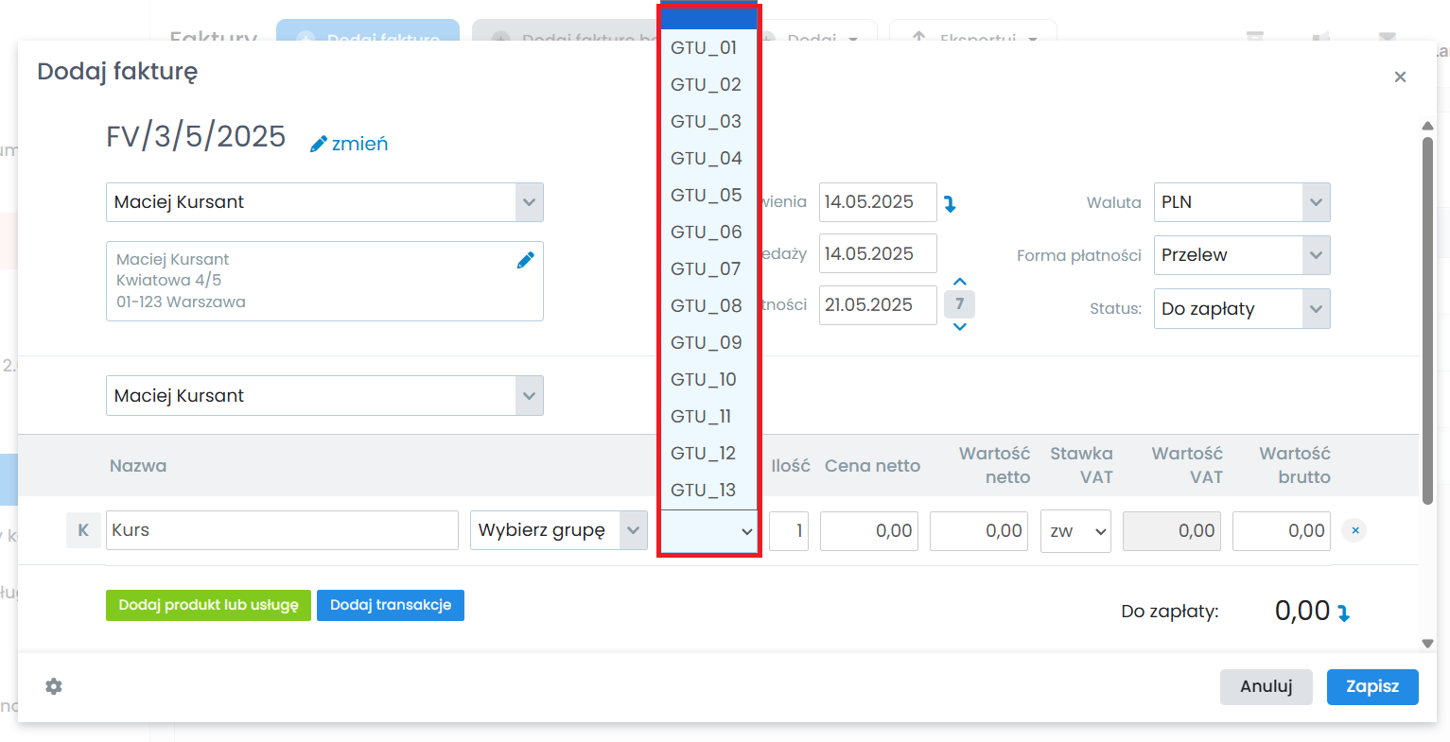Click the blue arrow beside the 14.05.2025 issue date
The height and width of the screenshot is (742, 1450).
pos(951,203)
